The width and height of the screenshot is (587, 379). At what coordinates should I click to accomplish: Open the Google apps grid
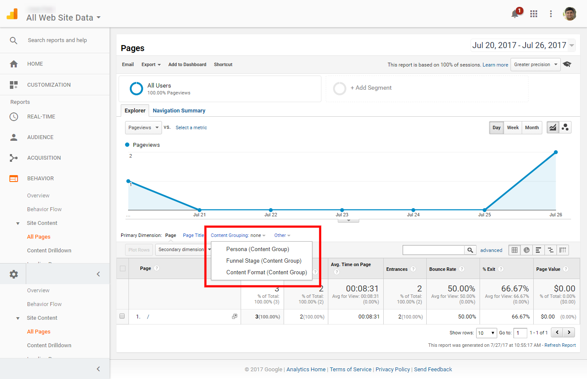point(534,14)
